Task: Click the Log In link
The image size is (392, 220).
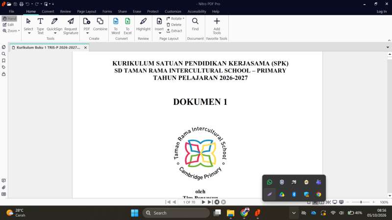Action: [382, 11]
